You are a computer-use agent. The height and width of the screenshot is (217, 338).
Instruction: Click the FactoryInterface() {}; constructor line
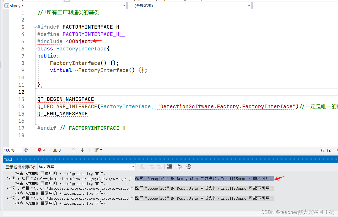[x=85, y=63]
